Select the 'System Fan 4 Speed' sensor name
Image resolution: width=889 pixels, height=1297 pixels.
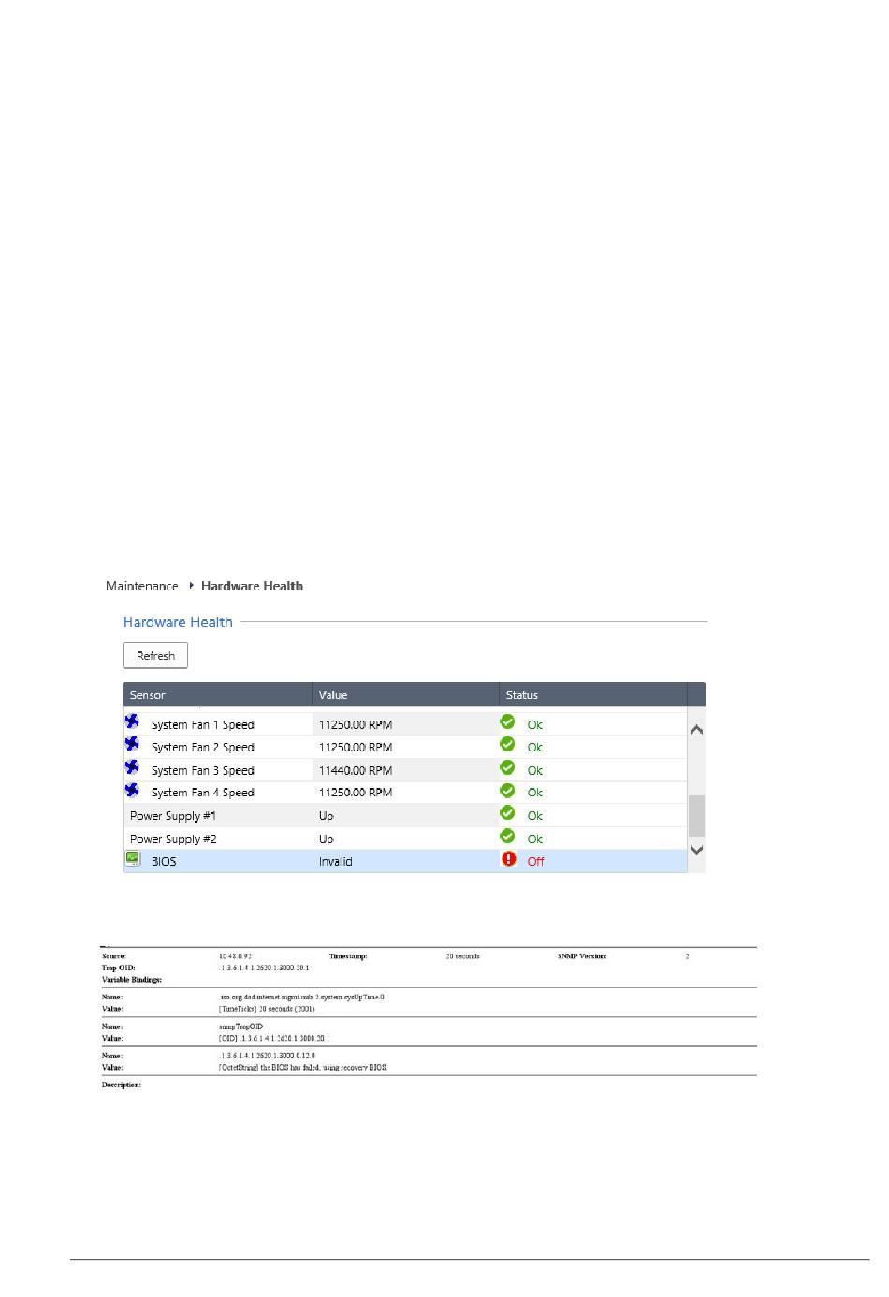pyautogui.click(x=203, y=793)
